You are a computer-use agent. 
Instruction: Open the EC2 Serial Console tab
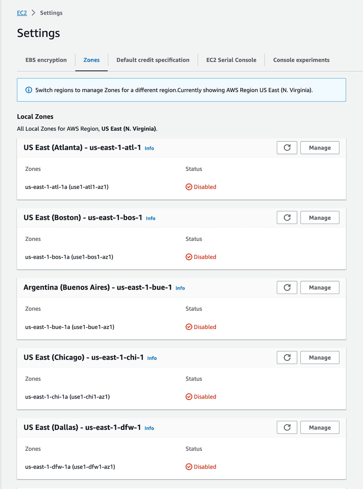click(231, 60)
